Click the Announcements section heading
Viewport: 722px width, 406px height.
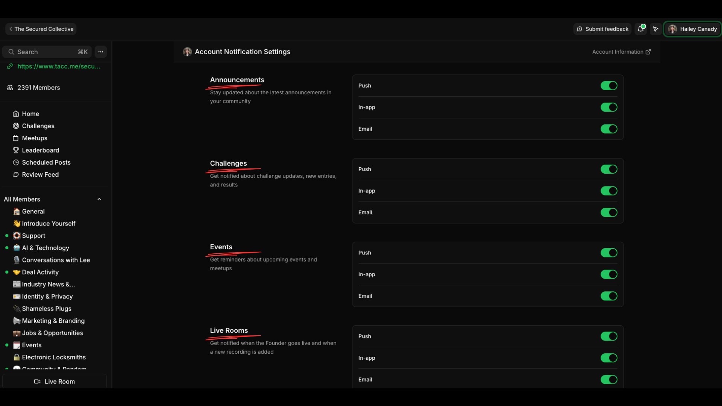237,80
